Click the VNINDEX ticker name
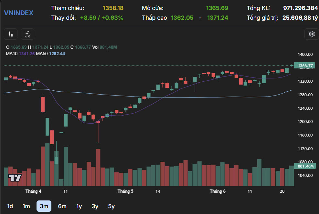The image size is (319, 214). (19, 13)
